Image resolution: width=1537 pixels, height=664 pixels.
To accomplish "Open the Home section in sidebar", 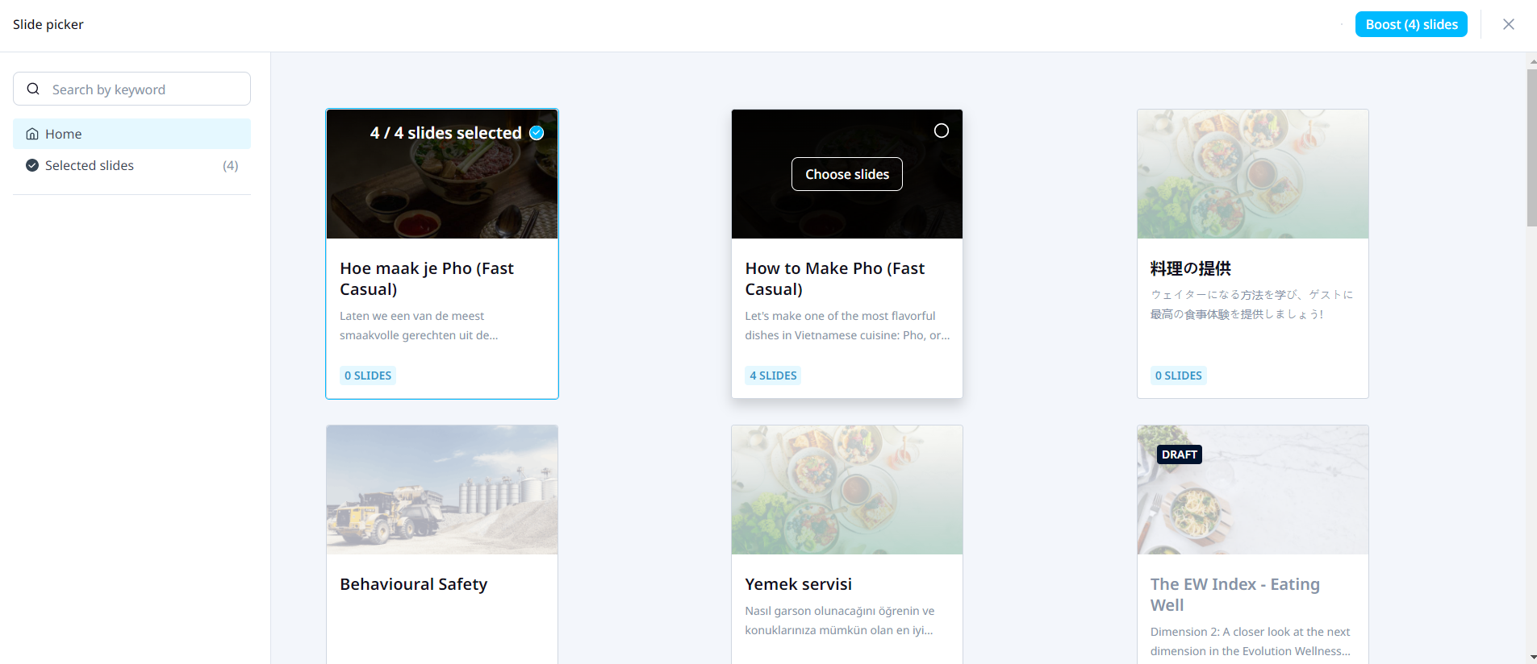I will coord(132,134).
